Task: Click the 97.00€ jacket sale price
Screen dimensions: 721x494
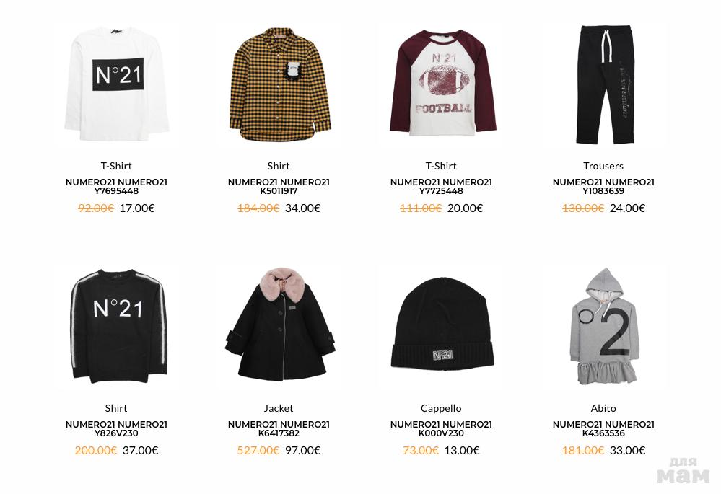Action: click(303, 450)
